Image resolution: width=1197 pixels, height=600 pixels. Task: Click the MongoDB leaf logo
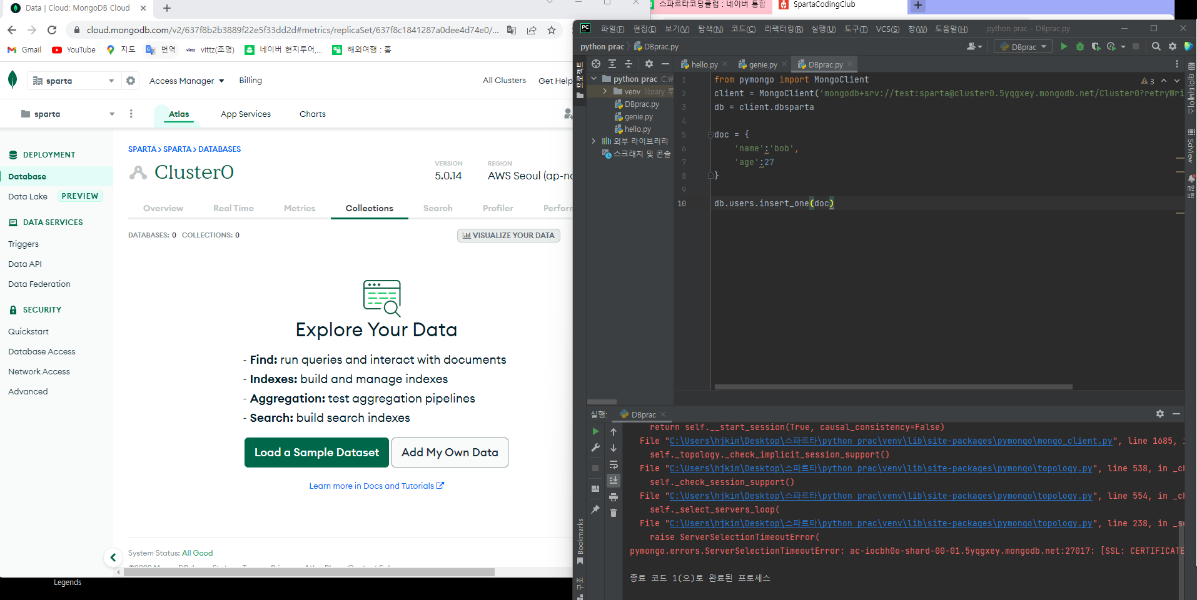click(x=13, y=79)
